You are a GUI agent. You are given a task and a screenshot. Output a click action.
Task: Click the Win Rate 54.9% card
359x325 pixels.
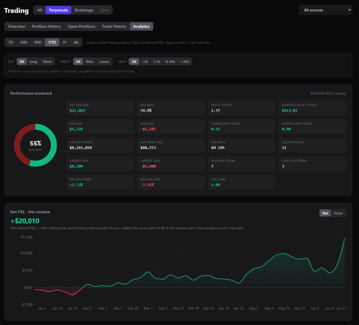coord(171,108)
